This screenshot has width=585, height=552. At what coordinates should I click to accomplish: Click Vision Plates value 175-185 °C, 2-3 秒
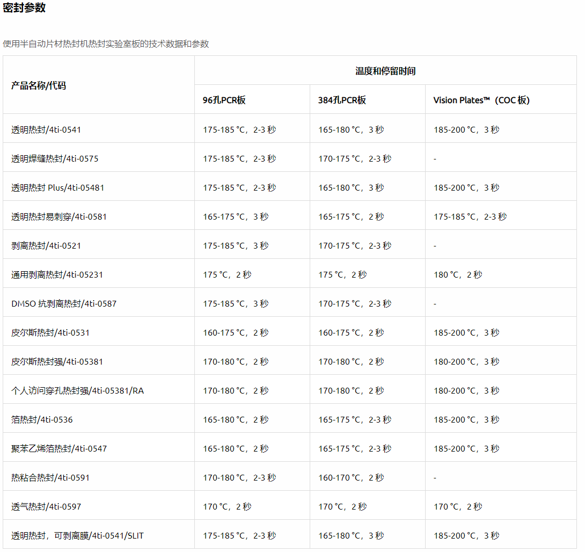[x=470, y=217]
